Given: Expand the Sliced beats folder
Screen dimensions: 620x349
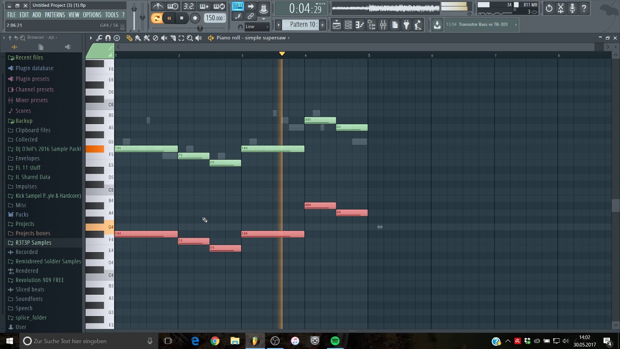Looking at the screenshot, I should click(x=30, y=289).
